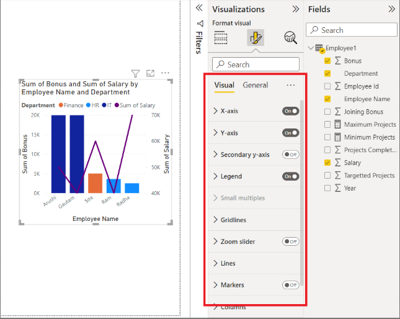400x319 pixels.
Task: Expand the Legend section
Action: pos(216,176)
